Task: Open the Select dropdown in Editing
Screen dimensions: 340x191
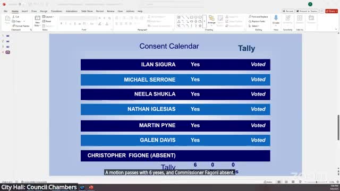Action: click(254, 26)
